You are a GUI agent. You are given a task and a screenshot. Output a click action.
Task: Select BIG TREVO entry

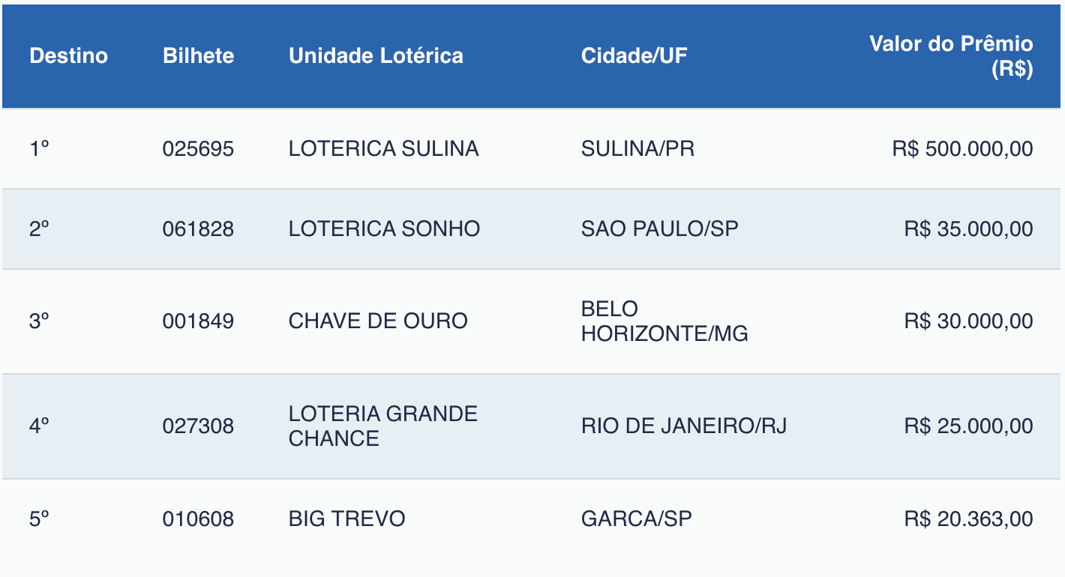[x=346, y=519]
